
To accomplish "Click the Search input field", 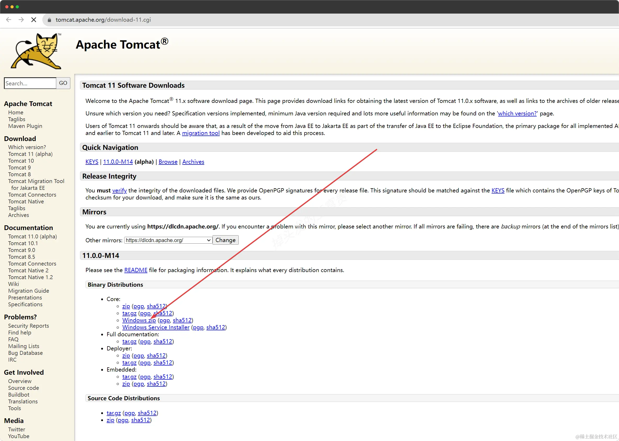I will coord(30,83).
